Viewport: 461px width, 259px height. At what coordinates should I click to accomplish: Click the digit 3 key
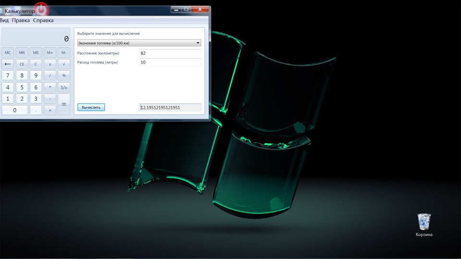36,99
